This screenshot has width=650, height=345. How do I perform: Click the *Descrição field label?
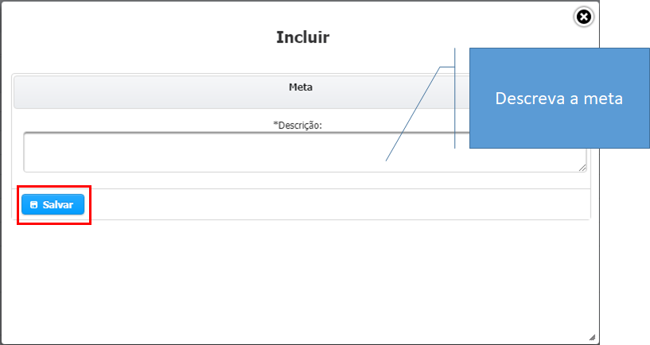coord(299,125)
